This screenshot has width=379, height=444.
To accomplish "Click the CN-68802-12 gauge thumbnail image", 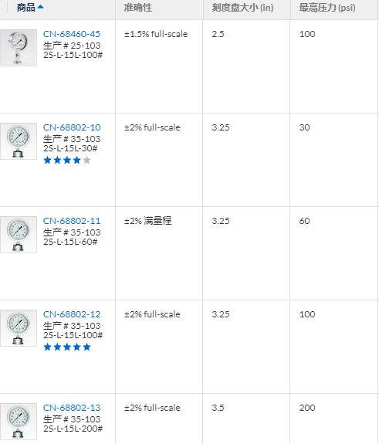I will [x=19, y=328].
